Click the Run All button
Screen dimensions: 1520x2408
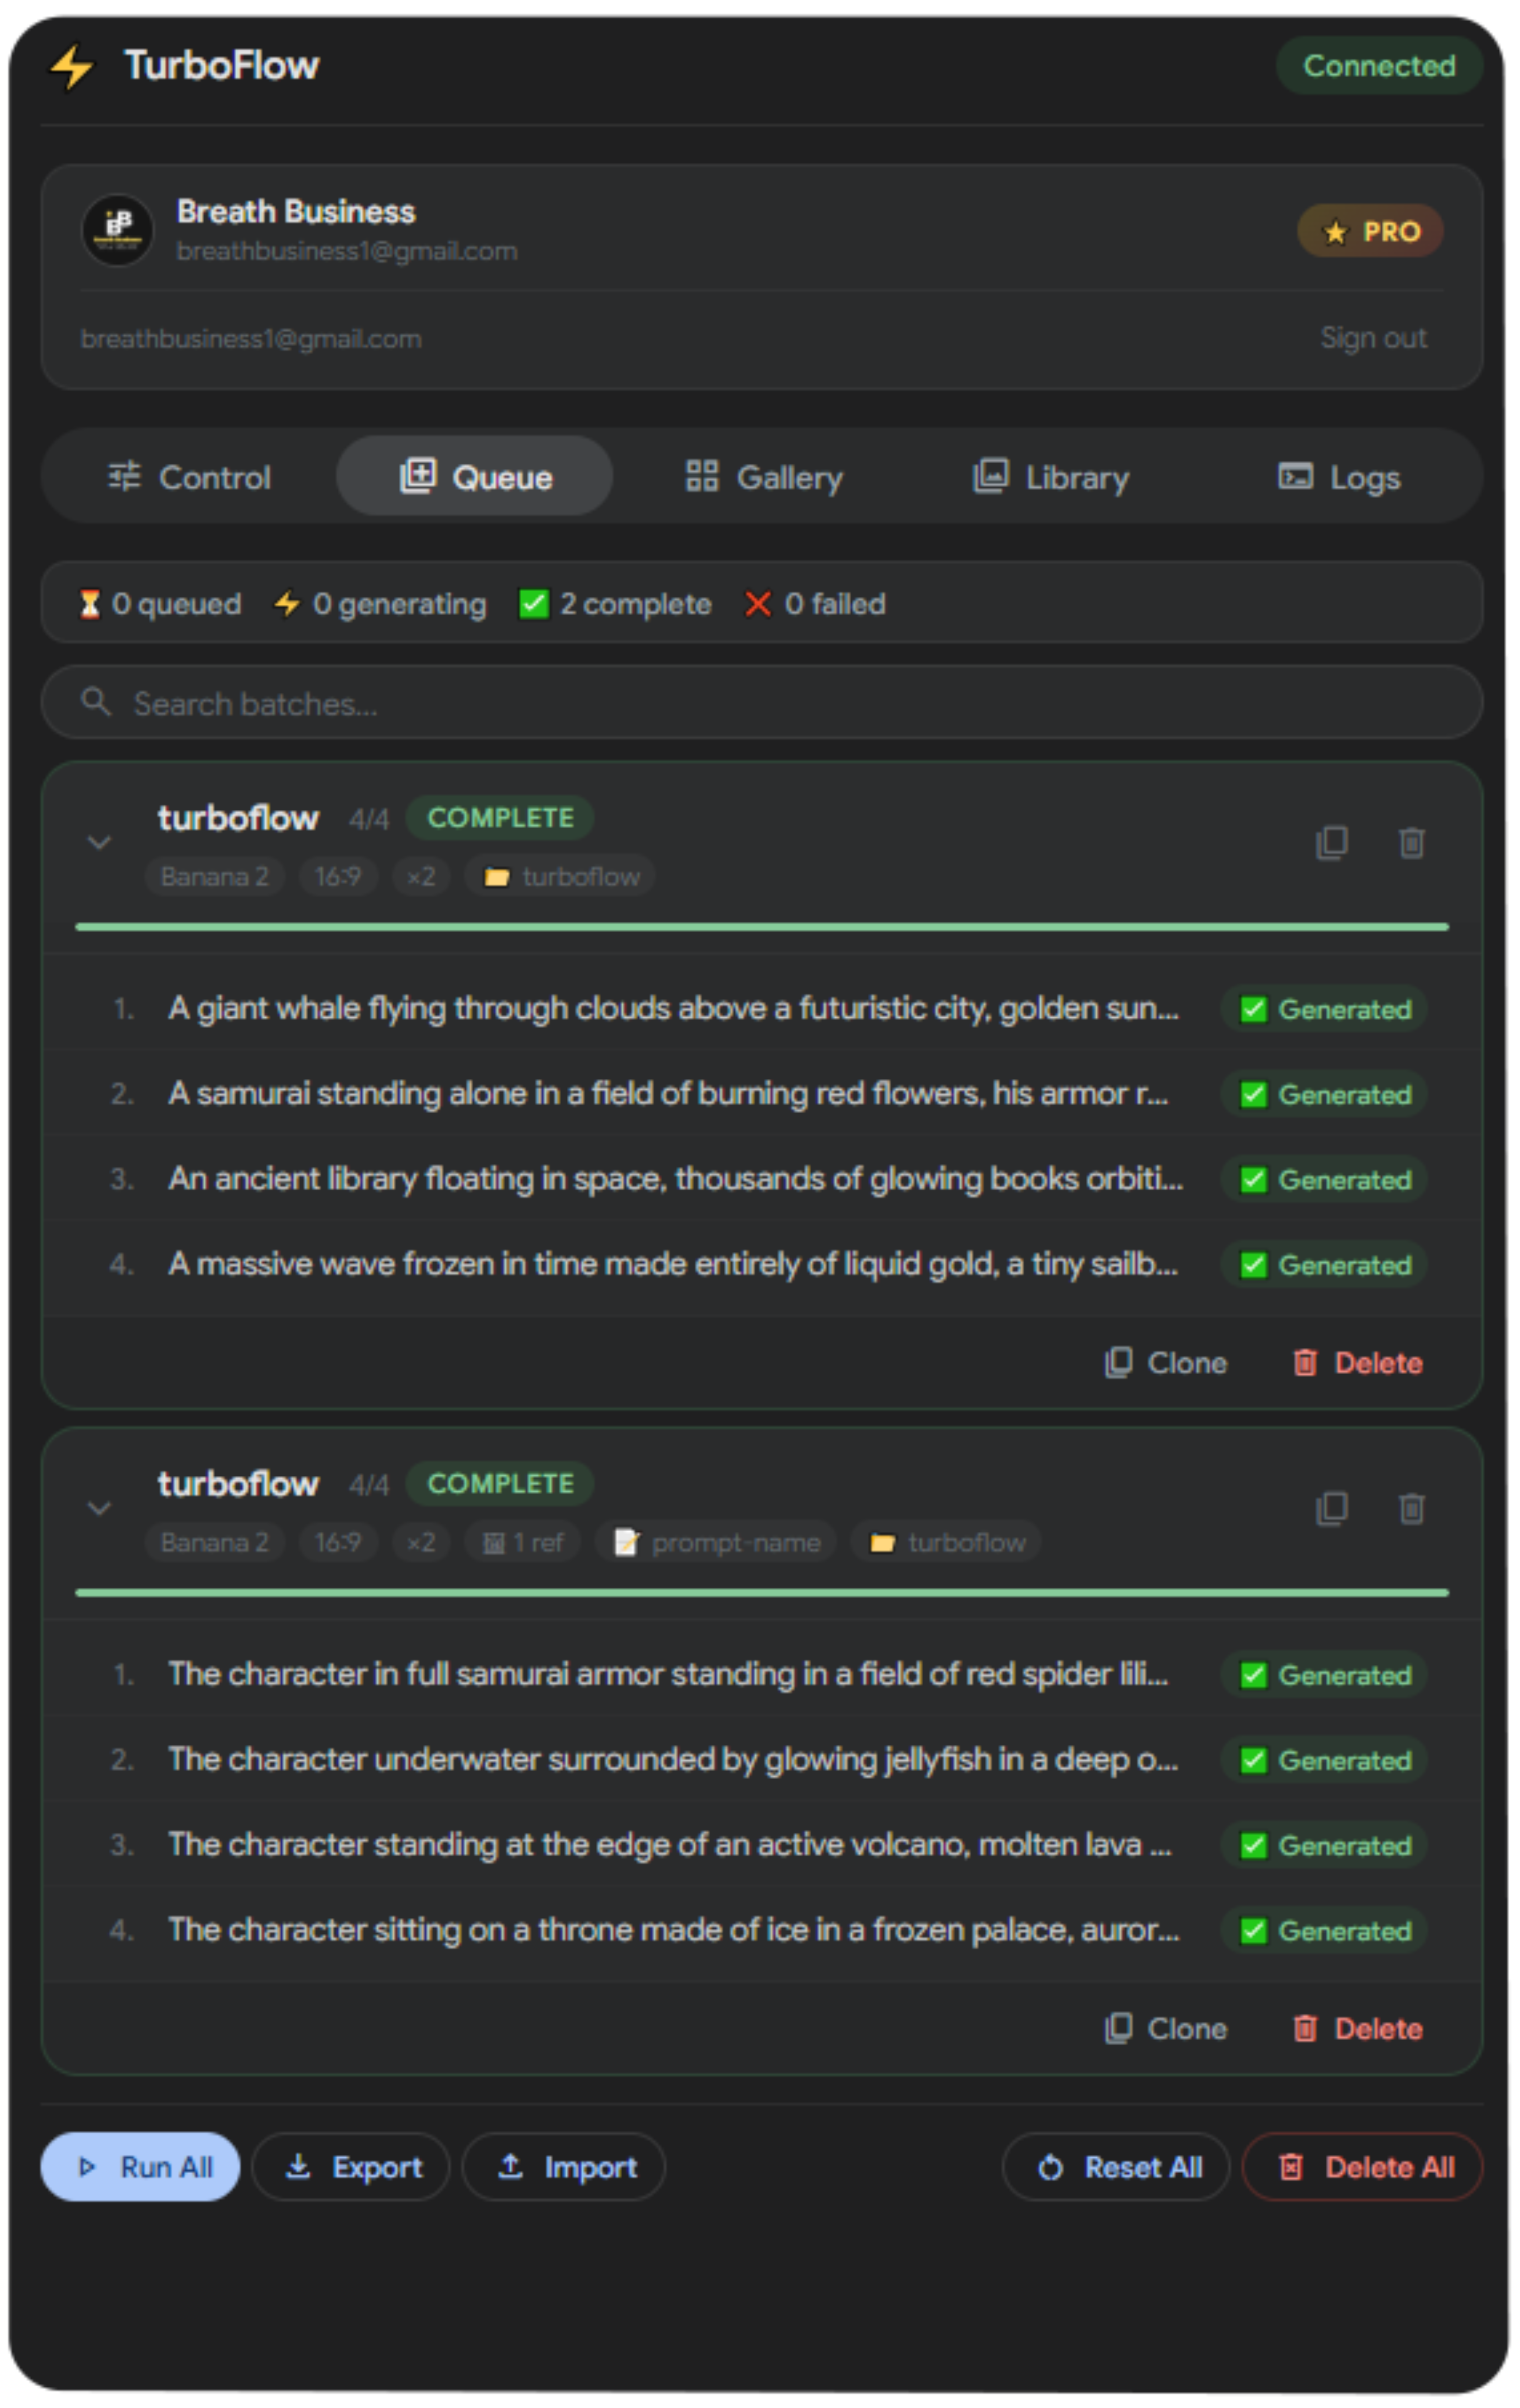point(140,2167)
